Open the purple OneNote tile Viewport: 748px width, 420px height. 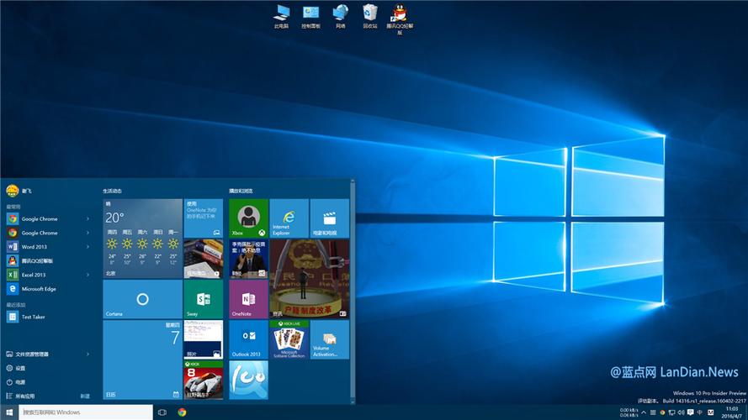(x=248, y=299)
